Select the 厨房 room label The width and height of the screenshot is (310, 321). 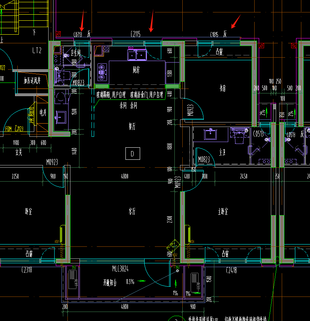(x=136, y=70)
